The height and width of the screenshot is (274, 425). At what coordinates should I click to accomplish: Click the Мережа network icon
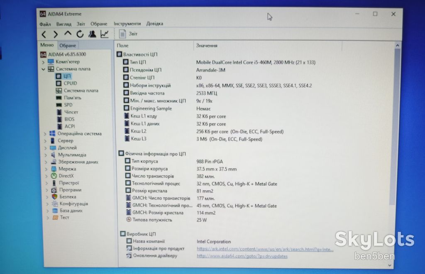click(54, 169)
